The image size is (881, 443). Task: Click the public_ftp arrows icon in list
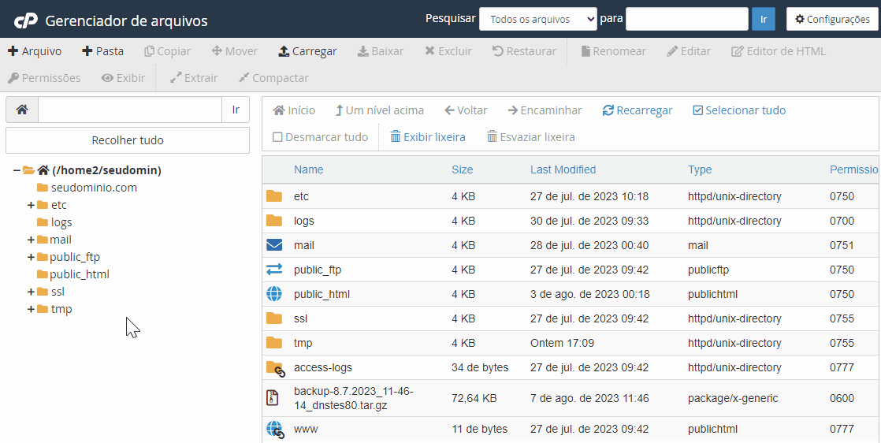[274, 270]
